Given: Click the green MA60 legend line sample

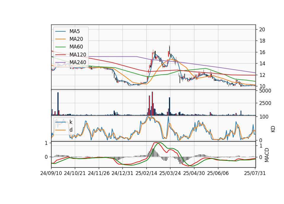Looking at the screenshot, I should [60, 47].
